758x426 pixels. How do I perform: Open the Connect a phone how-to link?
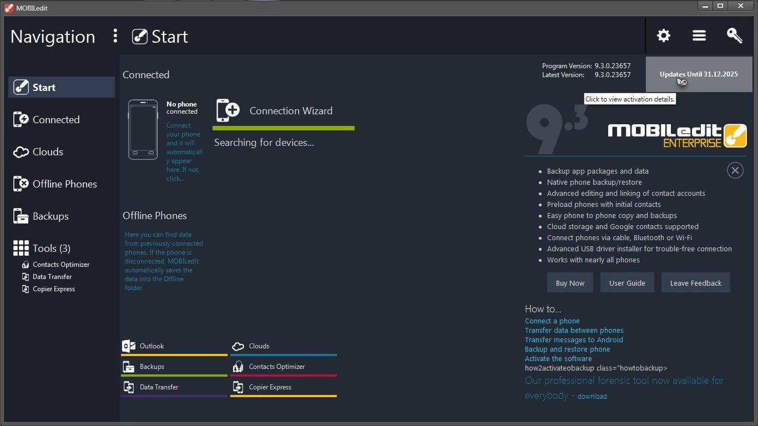552,321
